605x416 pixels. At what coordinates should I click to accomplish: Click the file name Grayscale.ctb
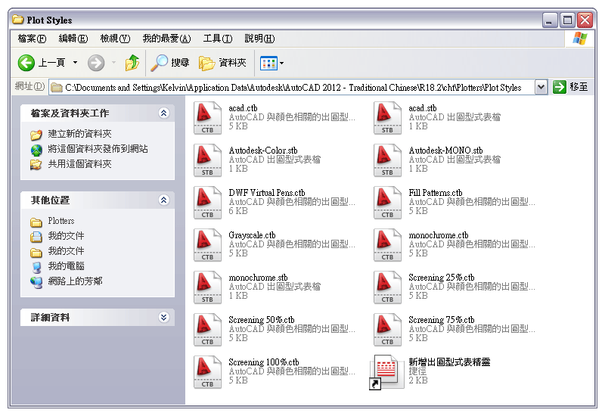pos(252,235)
